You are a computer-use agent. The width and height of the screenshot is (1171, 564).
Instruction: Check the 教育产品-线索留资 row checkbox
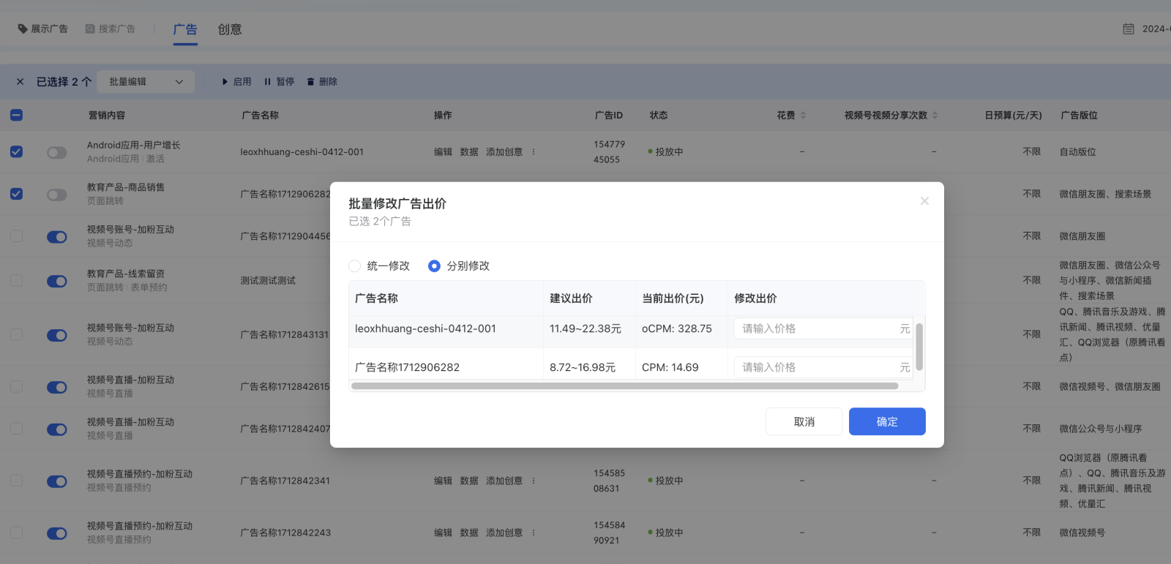tap(16, 281)
